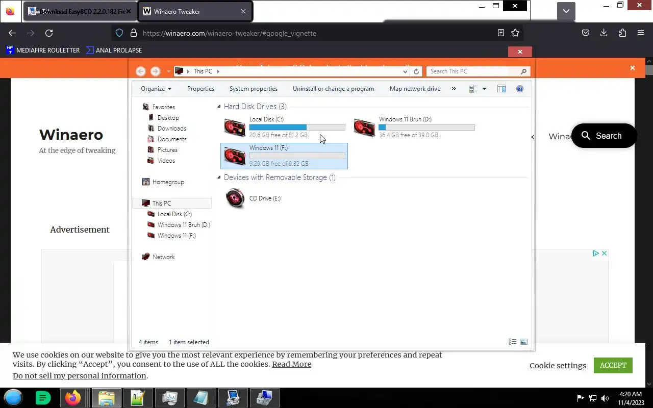Click the Windows 11 Bruh (D:) capacity bar
The image size is (653, 408).
pyautogui.click(x=426, y=127)
